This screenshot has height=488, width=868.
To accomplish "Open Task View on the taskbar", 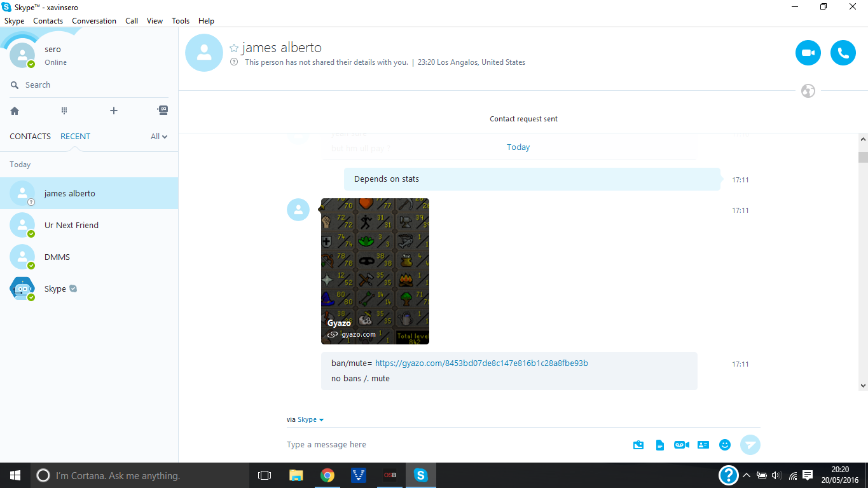I will [x=265, y=475].
